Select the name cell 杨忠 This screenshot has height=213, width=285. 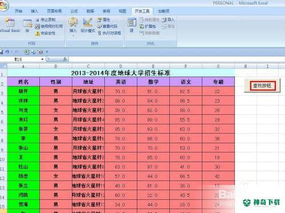tap(23, 176)
